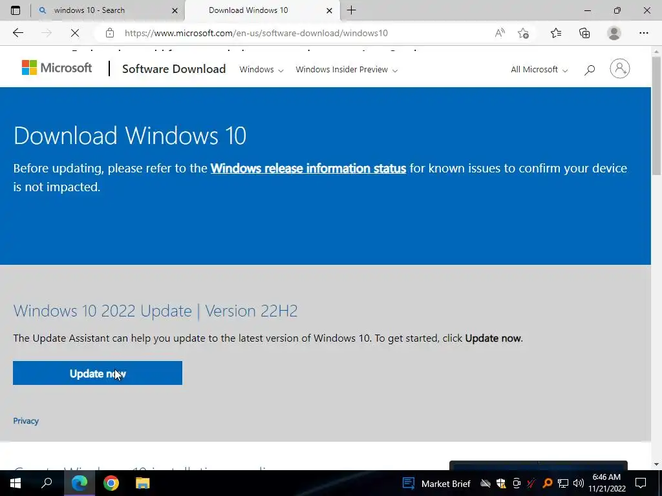
Task: Expand the Windows navigation dropdown
Action: (x=261, y=70)
